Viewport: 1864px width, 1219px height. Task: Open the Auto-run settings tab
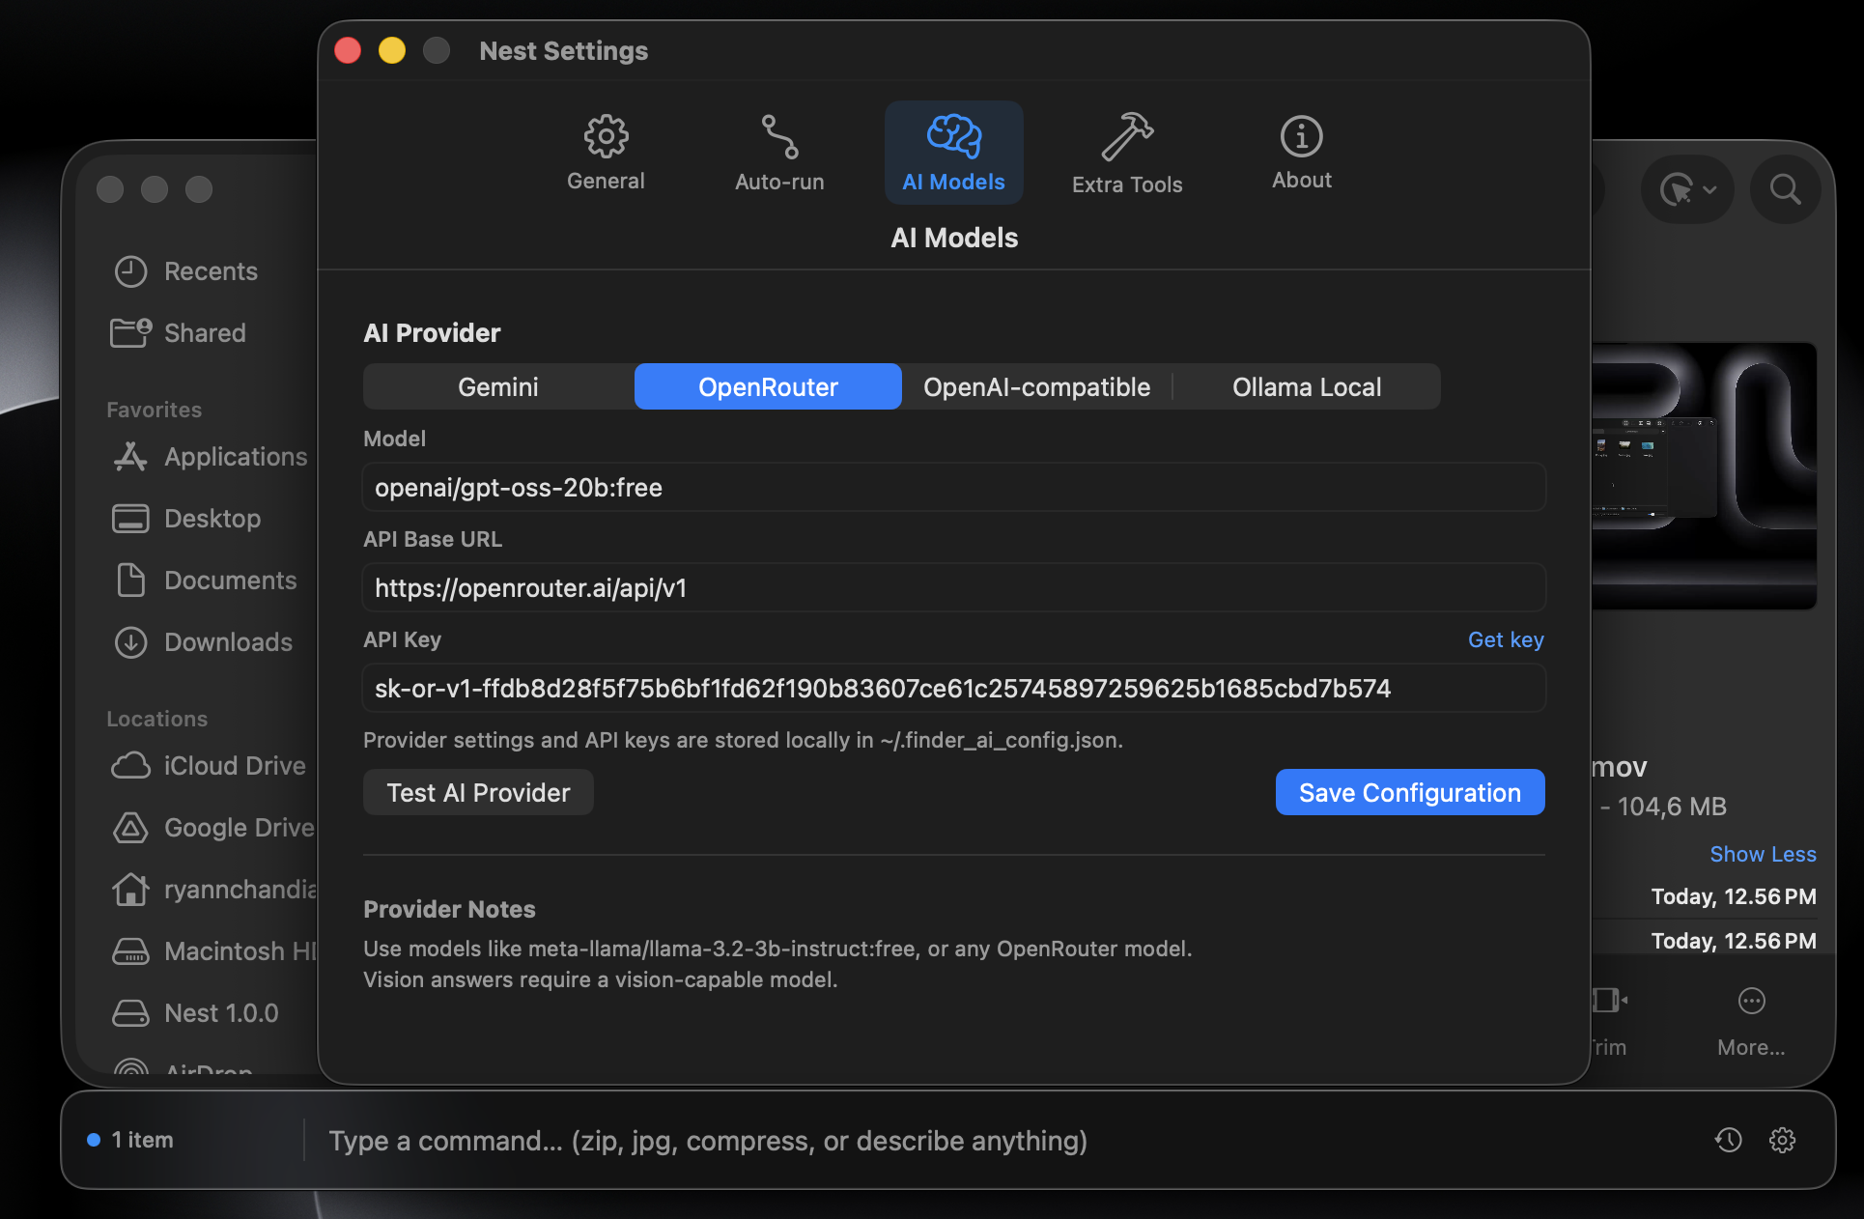point(779,153)
